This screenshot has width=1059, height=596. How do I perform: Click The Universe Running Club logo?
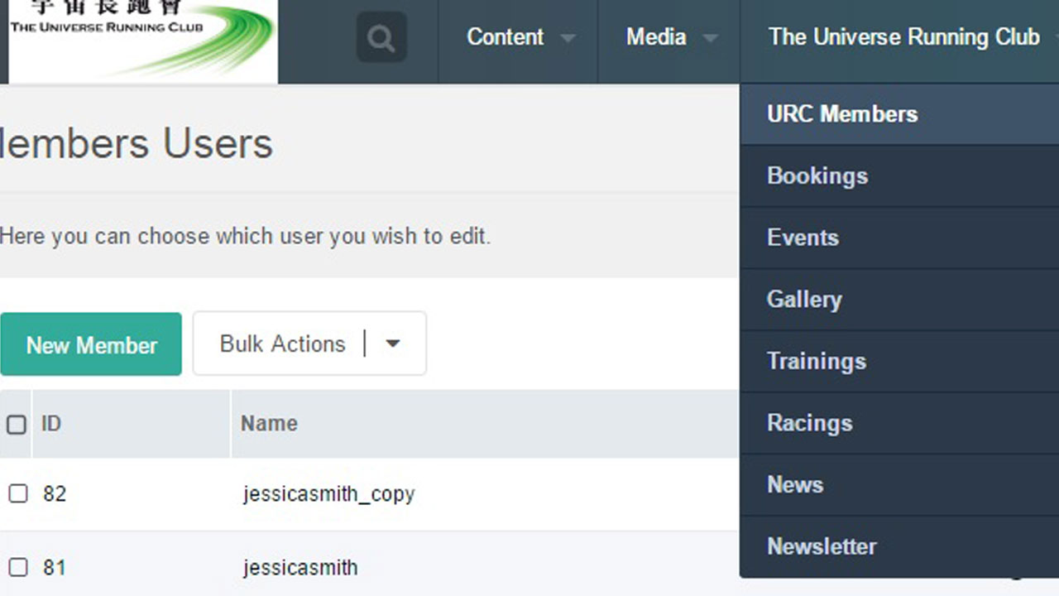point(142,40)
